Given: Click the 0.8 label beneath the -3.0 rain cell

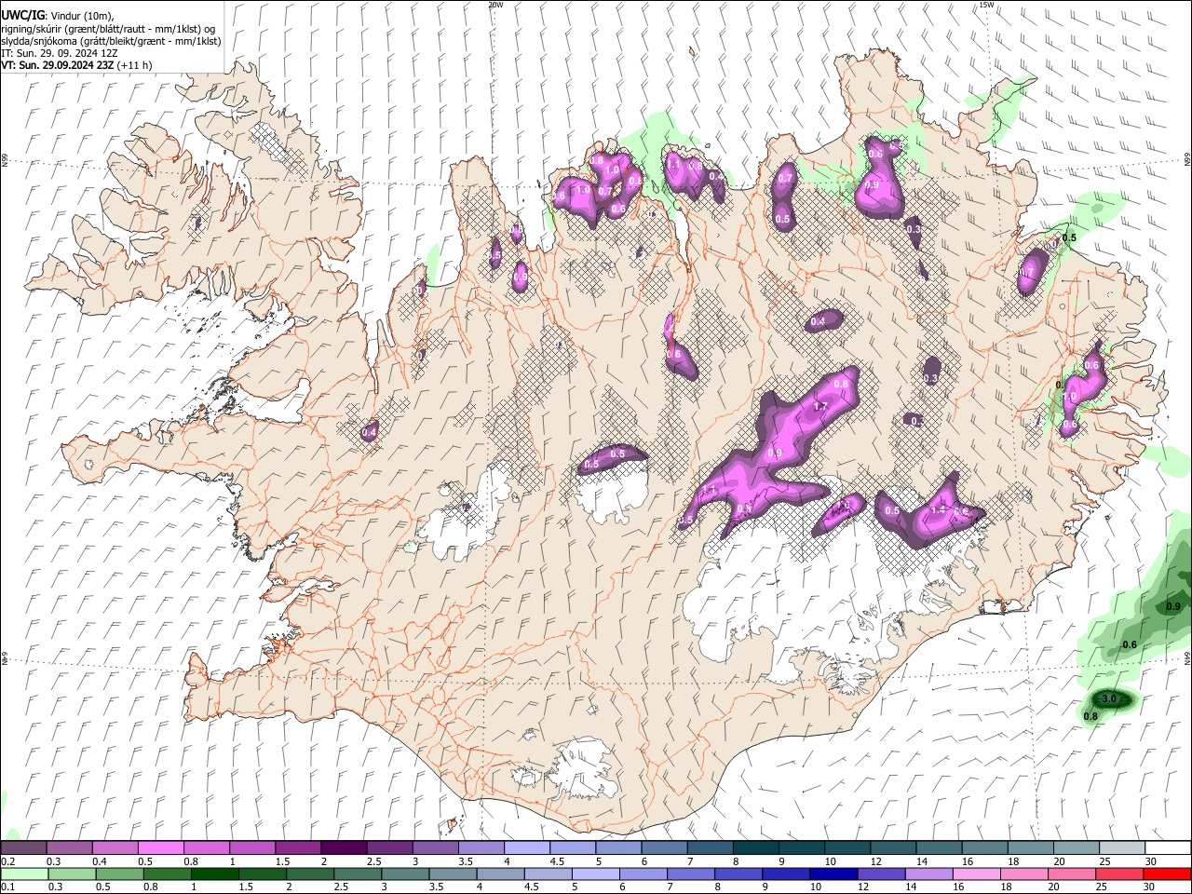Looking at the screenshot, I should 1091,716.
